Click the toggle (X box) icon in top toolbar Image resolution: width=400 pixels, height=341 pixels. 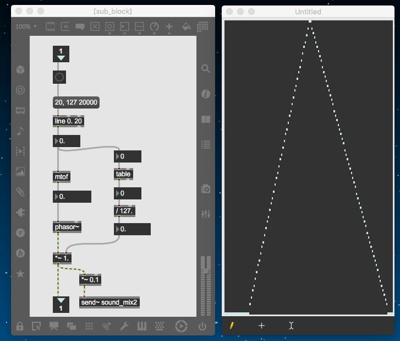click(x=95, y=26)
